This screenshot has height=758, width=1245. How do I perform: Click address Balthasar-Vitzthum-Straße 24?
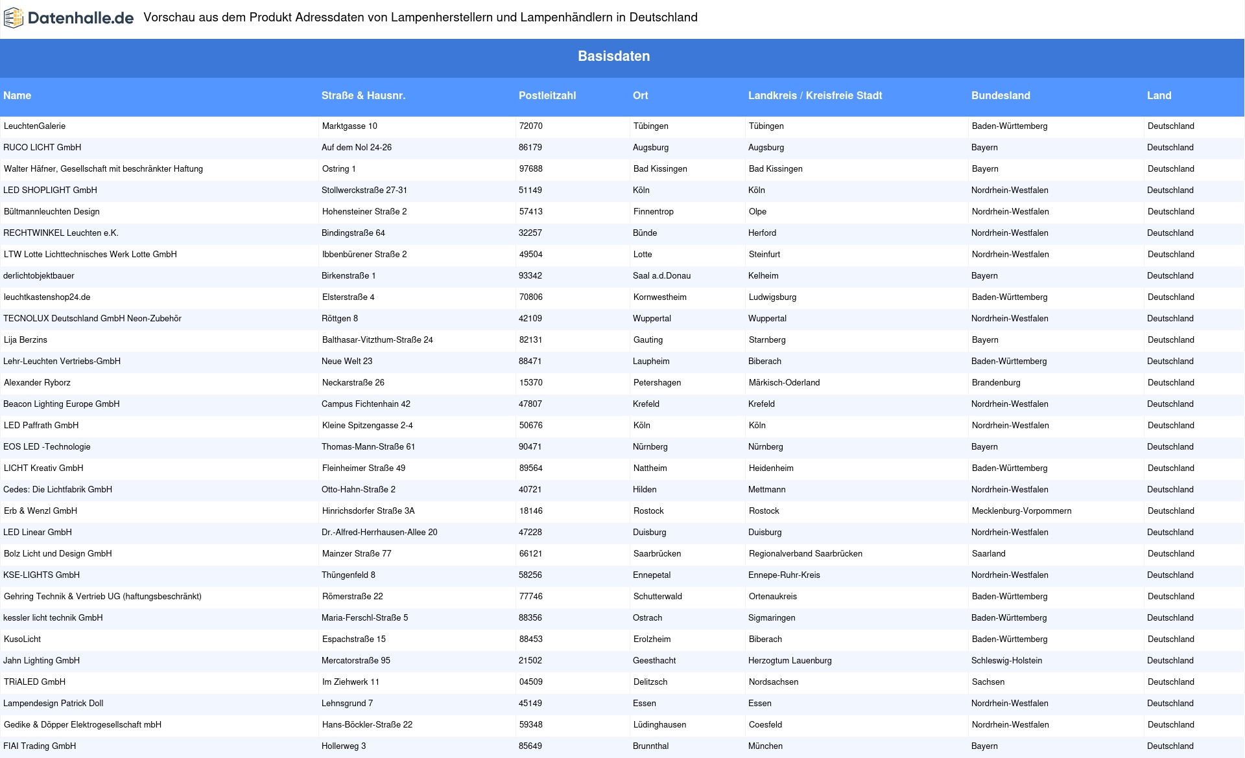point(378,339)
